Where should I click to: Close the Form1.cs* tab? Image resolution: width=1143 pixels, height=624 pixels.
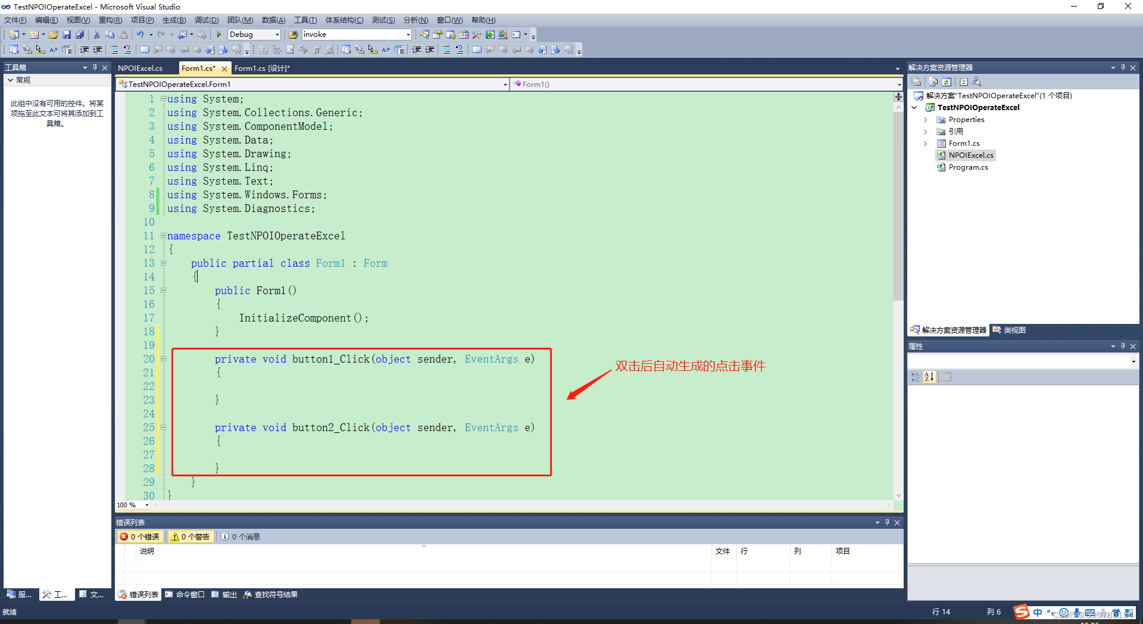point(224,68)
